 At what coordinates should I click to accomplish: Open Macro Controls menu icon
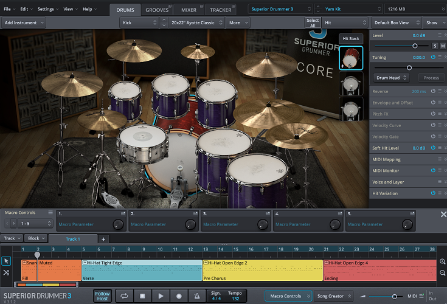(x=50, y=213)
